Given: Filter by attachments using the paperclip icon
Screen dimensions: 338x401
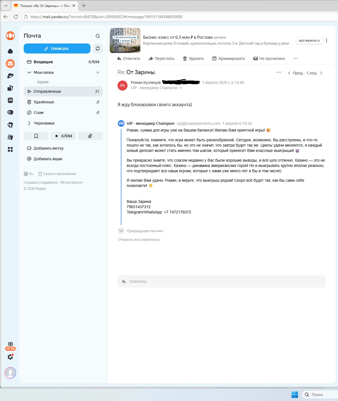Looking at the screenshot, I should click(x=90, y=136).
